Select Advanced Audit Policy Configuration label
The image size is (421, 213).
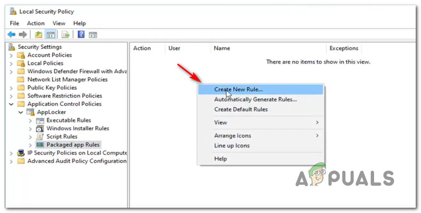point(77,161)
